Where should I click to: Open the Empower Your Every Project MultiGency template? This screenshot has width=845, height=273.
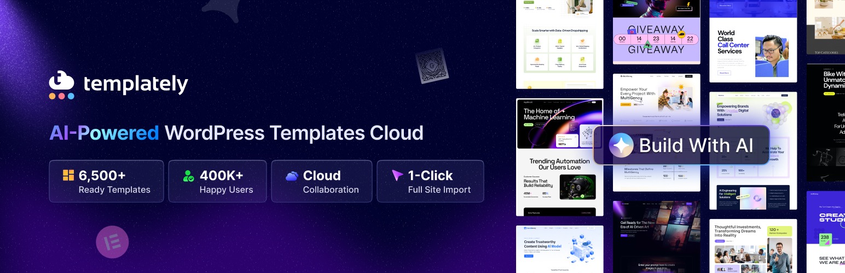point(656,133)
